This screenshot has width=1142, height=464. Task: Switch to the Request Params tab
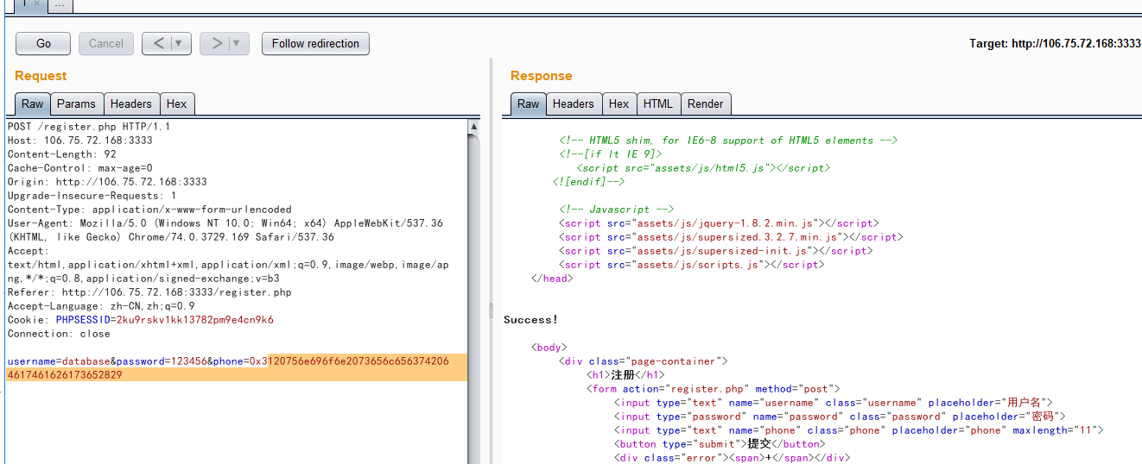[76, 103]
